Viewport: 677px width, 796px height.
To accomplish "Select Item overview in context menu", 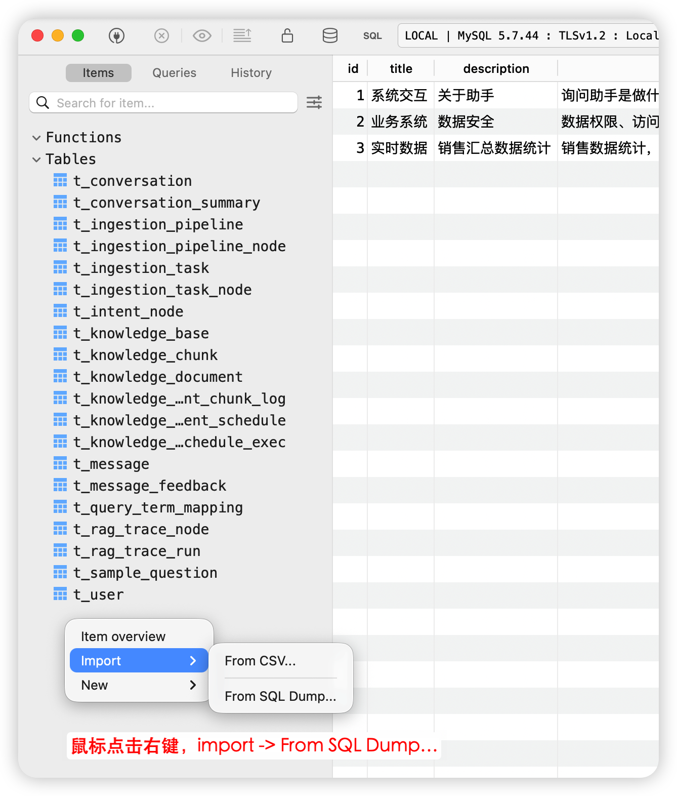I will (123, 636).
